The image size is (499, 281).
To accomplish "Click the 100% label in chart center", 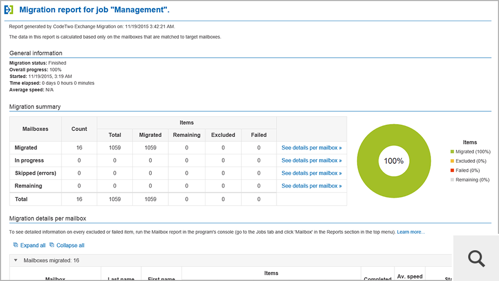I will click(x=394, y=161).
